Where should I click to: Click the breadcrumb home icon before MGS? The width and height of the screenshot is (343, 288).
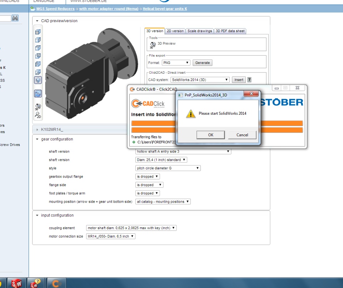tap(33, 9)
